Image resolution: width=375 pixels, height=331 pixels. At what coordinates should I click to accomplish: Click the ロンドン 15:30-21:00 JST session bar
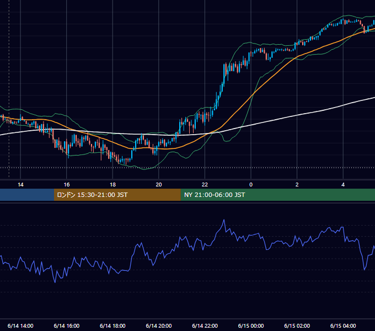117,195
